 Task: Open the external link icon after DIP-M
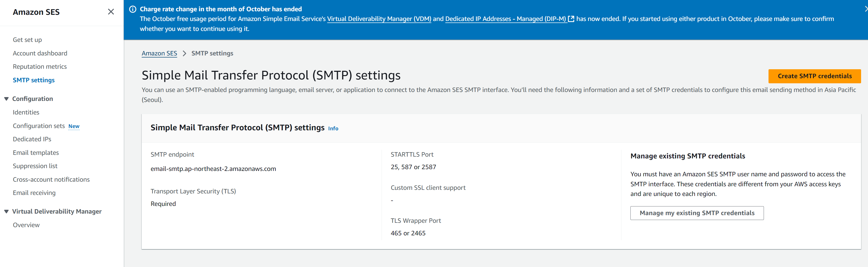571,19
